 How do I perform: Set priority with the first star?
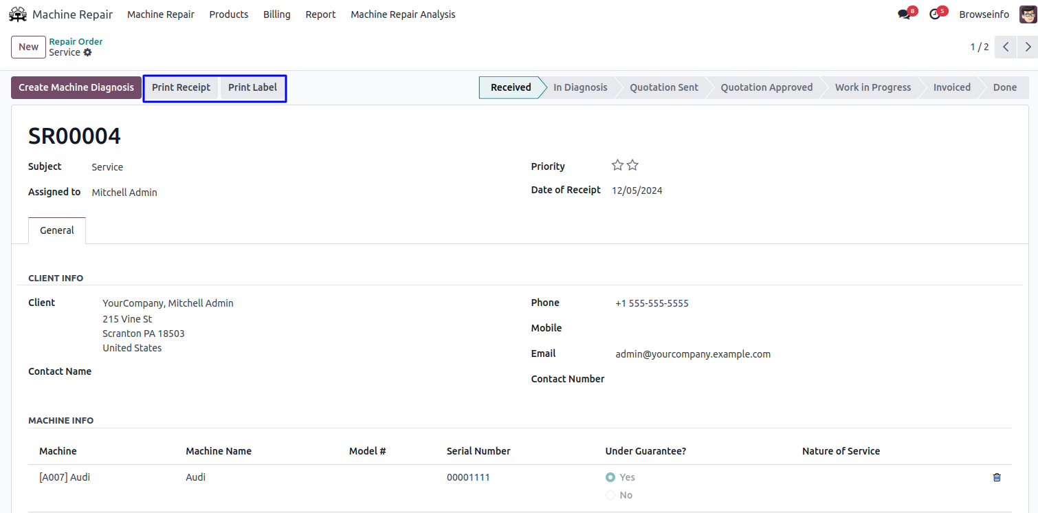tap(617, 166)
